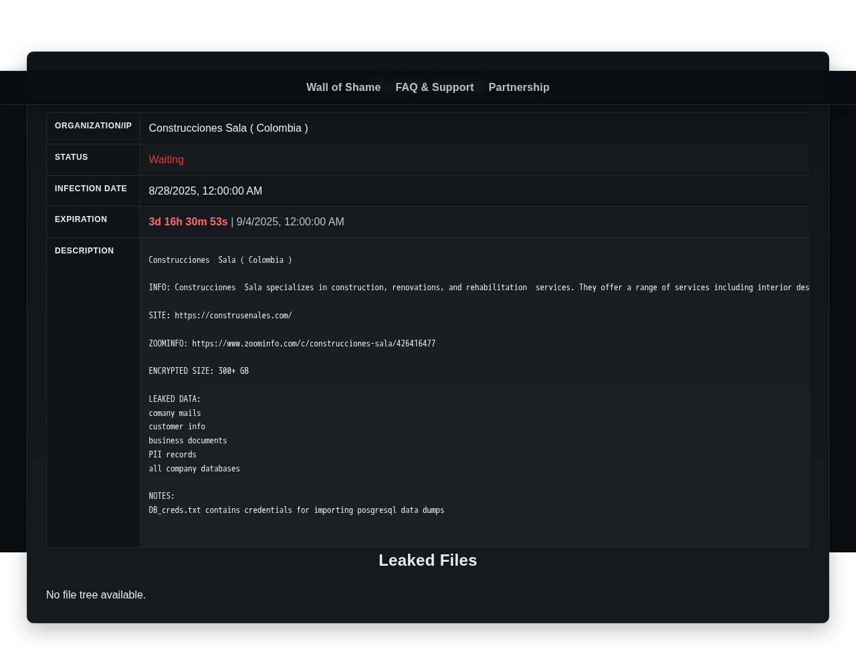
Task: Select expiration date 9/4/2025, 12:00:00 AM
Action: [290, 222]
